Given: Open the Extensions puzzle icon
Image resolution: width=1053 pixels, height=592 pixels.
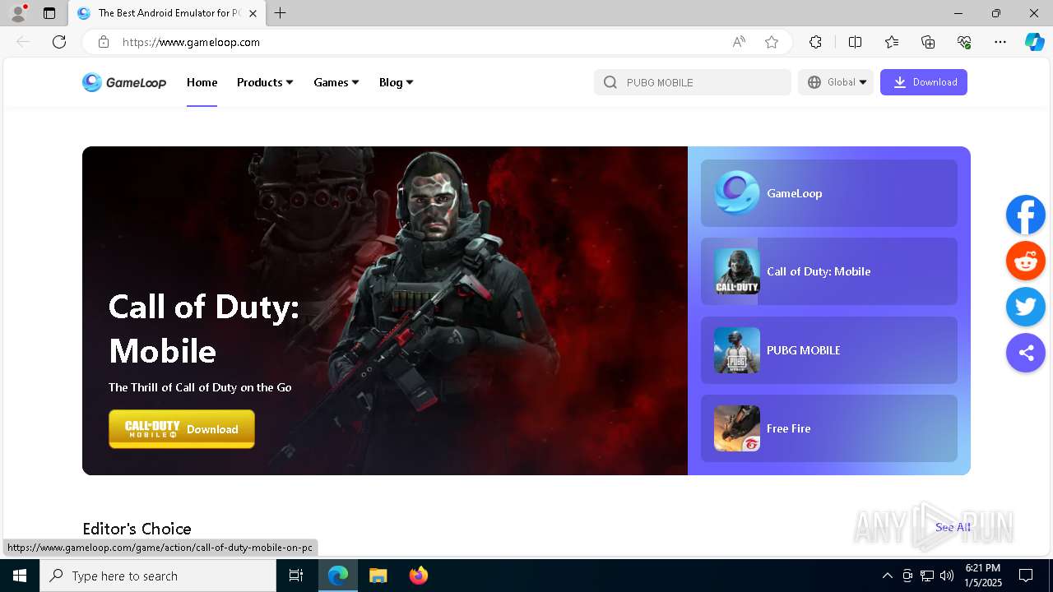Looking at the screenshot, I should [815, 42].
